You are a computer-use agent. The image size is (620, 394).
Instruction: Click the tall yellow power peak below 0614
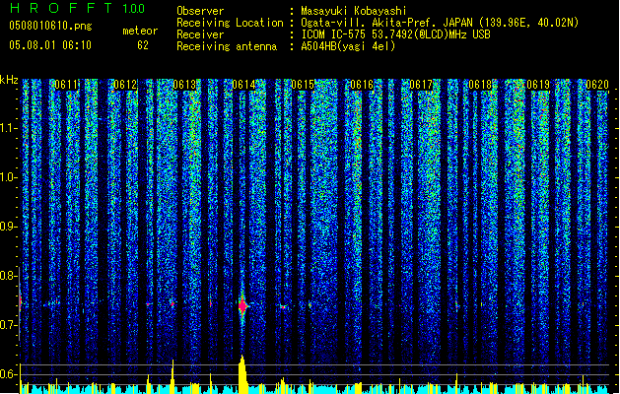click(x=242, y=374)
